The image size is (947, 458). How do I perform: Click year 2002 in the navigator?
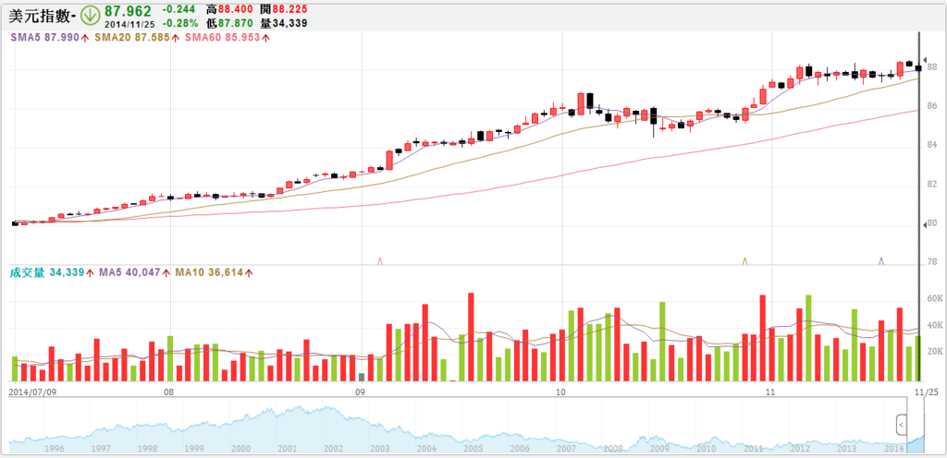(333, 449)
